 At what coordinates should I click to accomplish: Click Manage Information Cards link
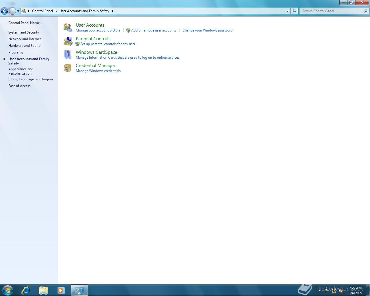(127, 58)
